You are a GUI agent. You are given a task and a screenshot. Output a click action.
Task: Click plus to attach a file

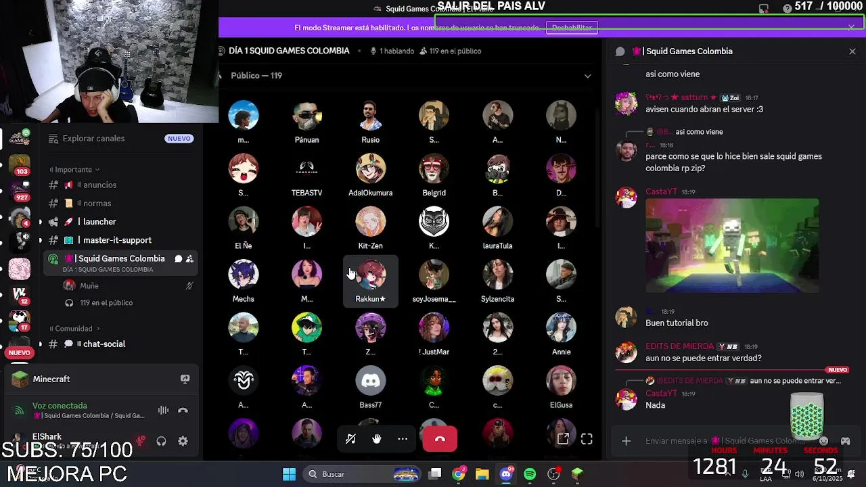(626, 441)
